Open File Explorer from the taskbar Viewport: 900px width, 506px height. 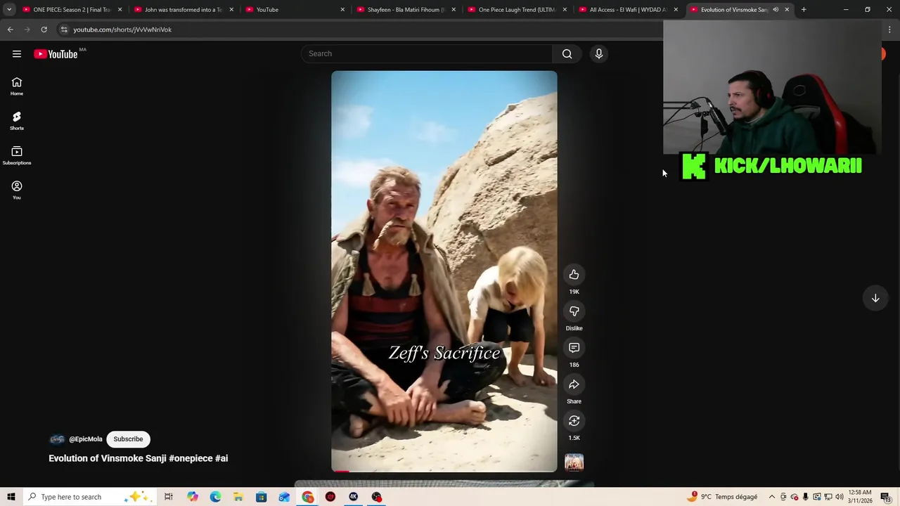click(238, 497)
